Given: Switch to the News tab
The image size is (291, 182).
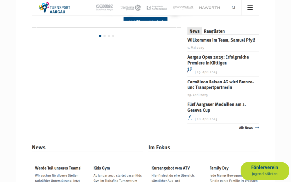Looking at the screenshot, I should [x=194, y=31].
